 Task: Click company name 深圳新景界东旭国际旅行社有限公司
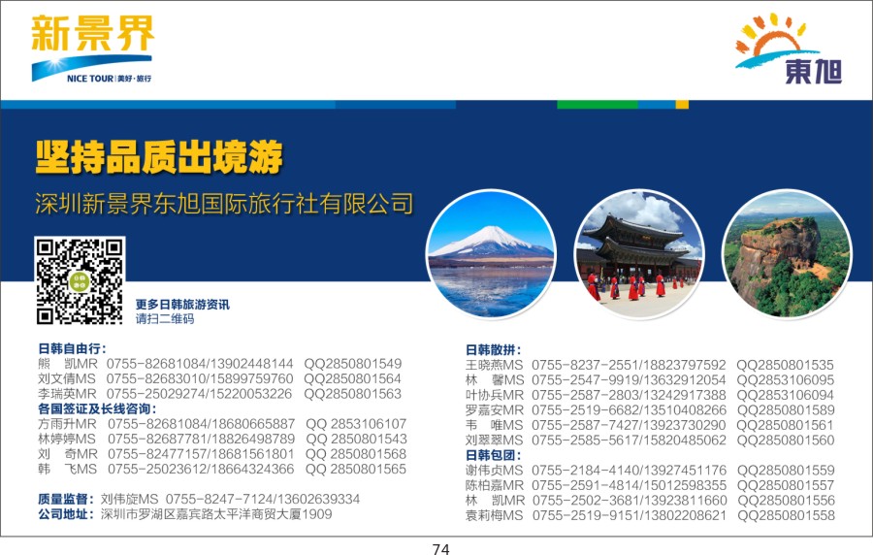click(224, 204)
